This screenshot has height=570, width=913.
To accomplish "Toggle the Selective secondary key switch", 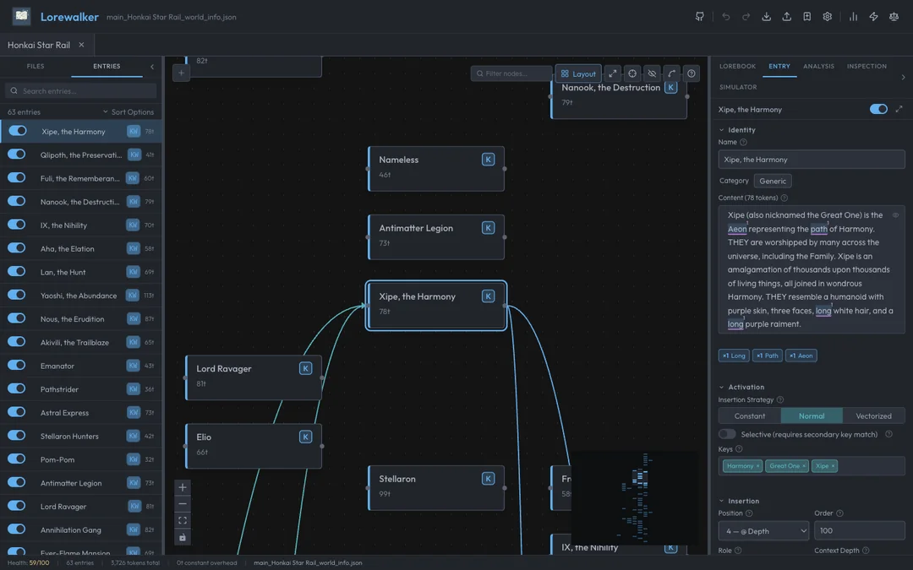I will point(727,434).
